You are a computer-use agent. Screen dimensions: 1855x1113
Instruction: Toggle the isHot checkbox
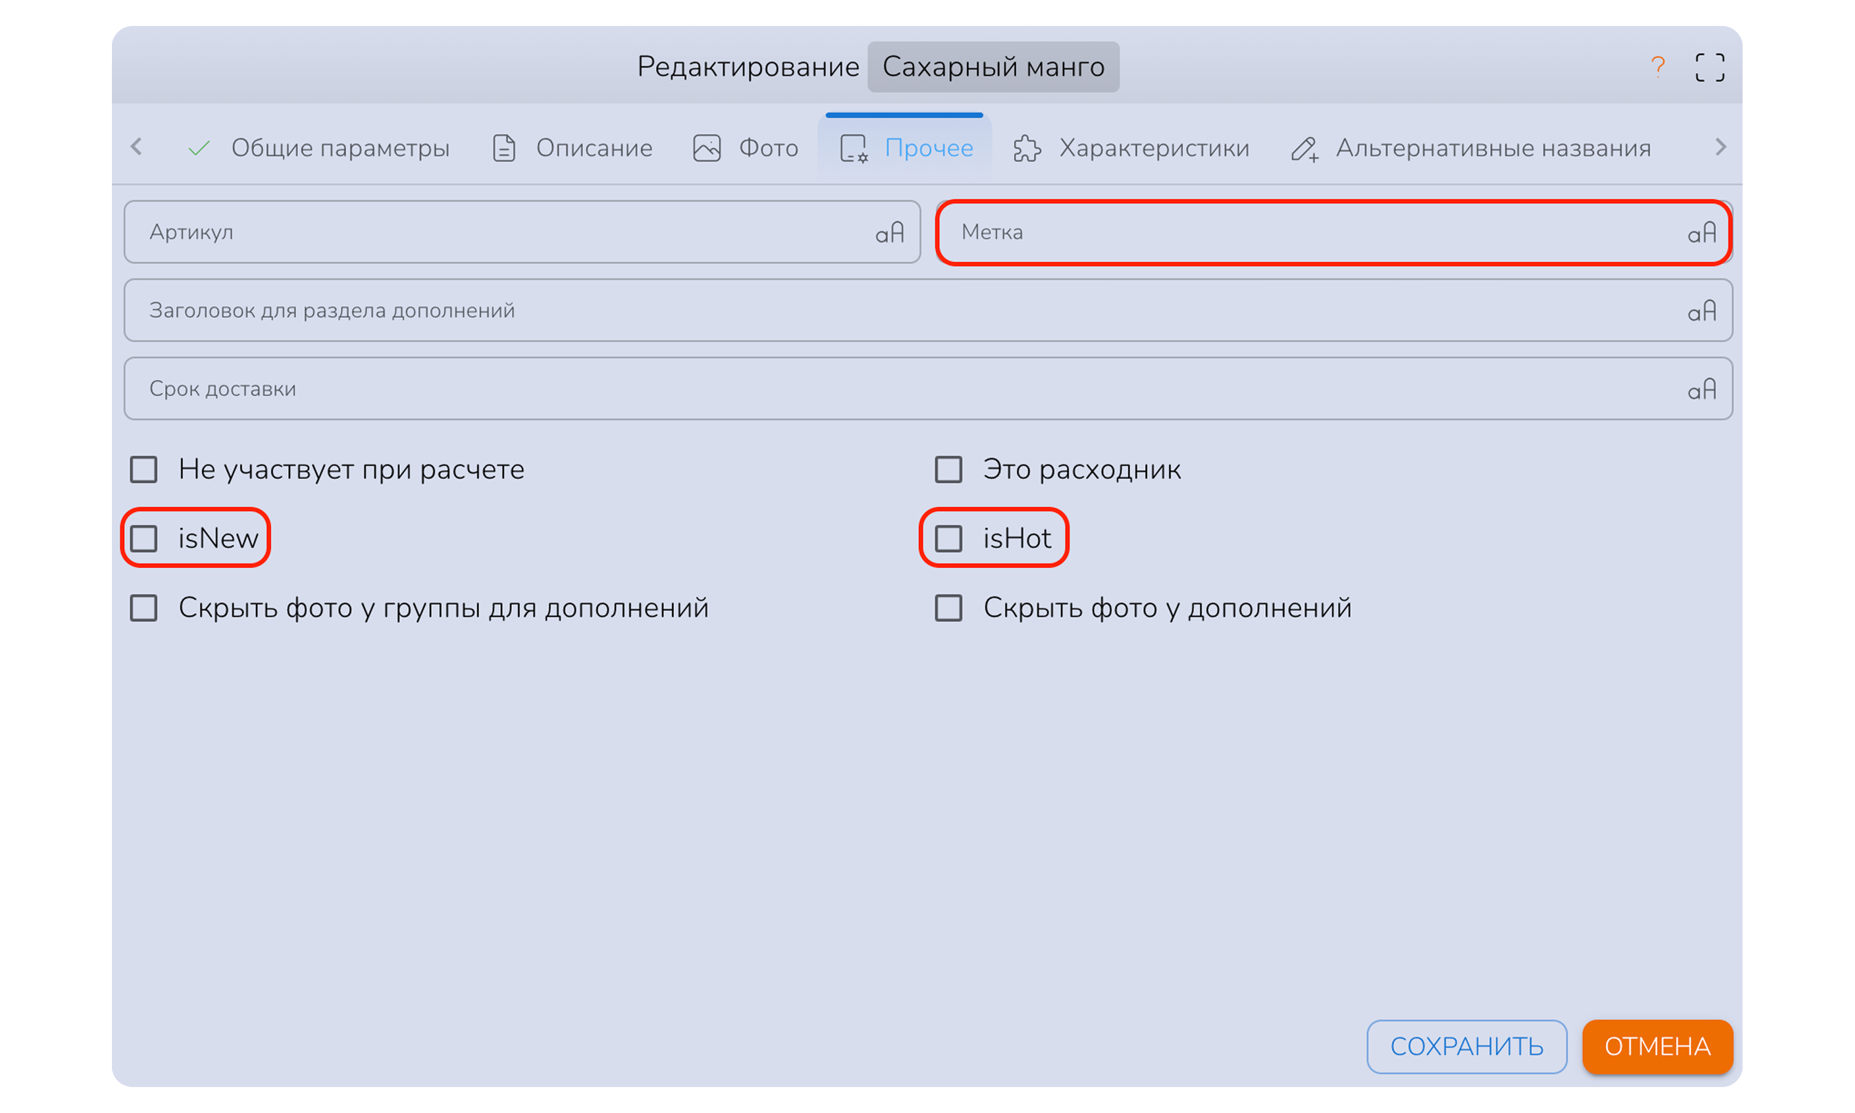click(949, 539)
